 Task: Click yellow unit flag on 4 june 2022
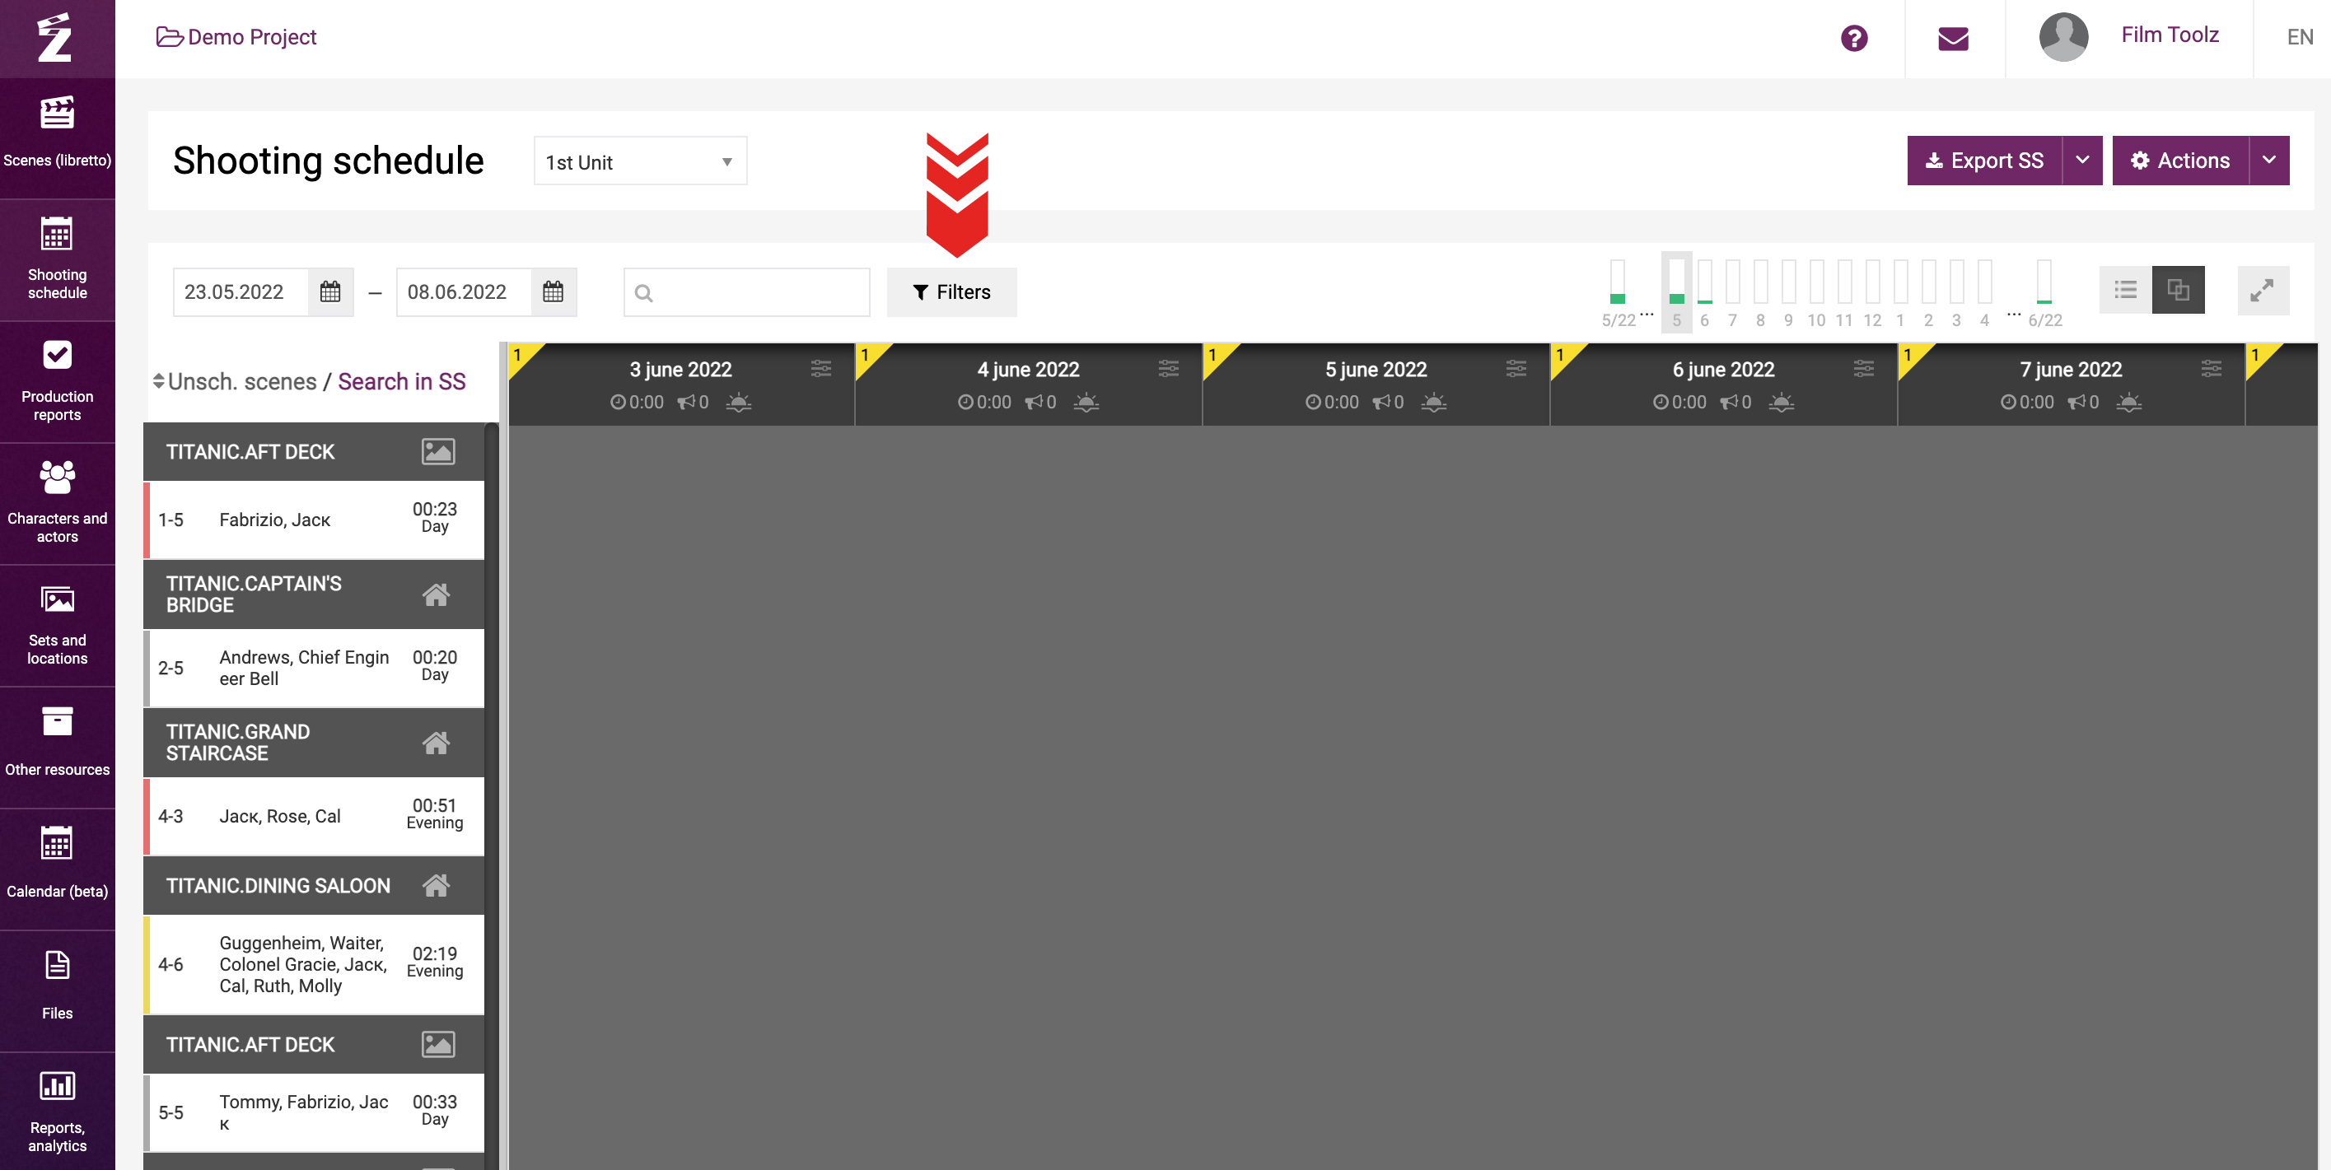coord(869,357)
